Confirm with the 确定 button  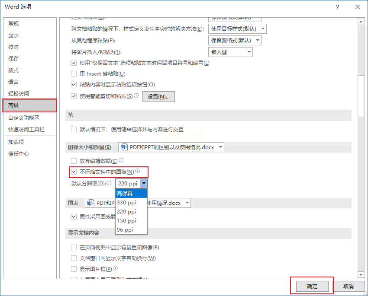[312, 286]
